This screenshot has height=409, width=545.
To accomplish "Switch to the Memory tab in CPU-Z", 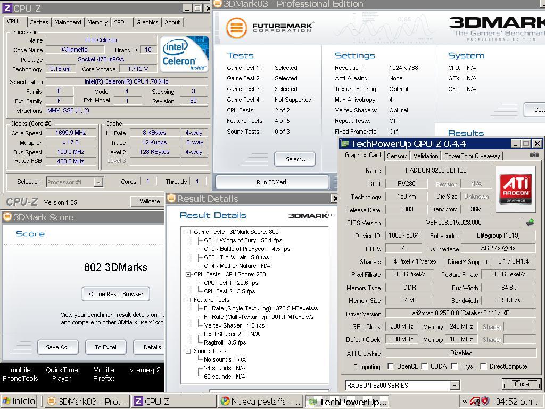I will point(97,22).
